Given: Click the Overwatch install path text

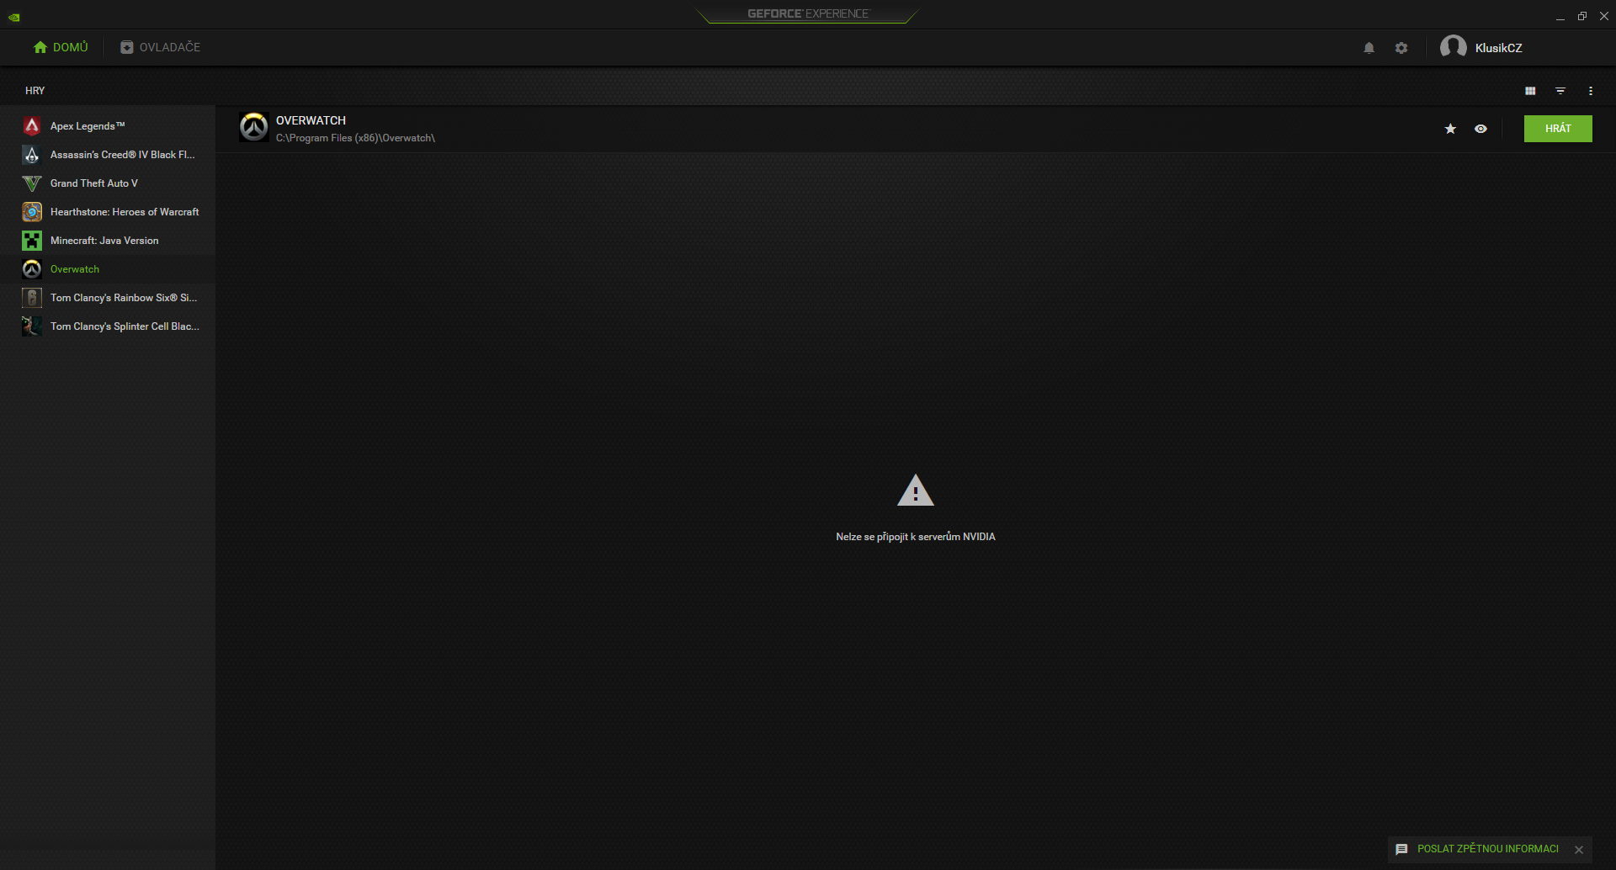Looking at the screenshot, I should click(355, 138).
